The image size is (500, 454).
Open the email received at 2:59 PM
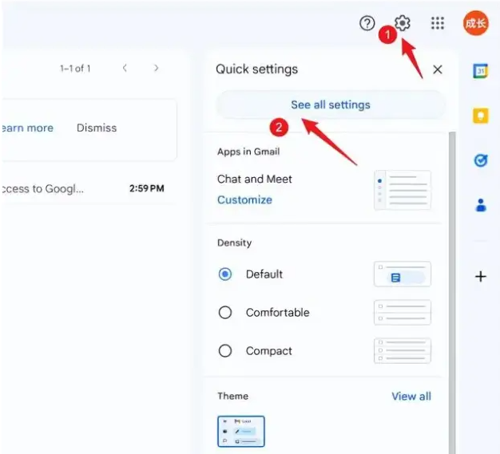pyautogui.click(x=89, y=188)
